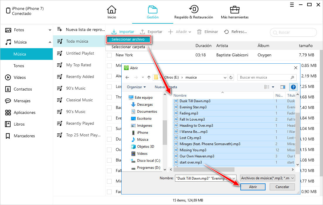Image resolution: width=323 pixels, height=205 pixels.
Task: Tick the checkbox of the song row starting 'Thr'
Action: (109, 97)
